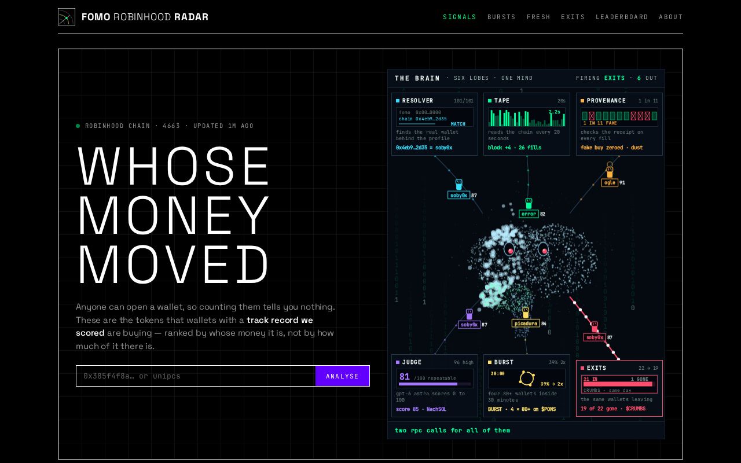Click the "block +4 · 26 fills" text

click(x=515, y=148)
